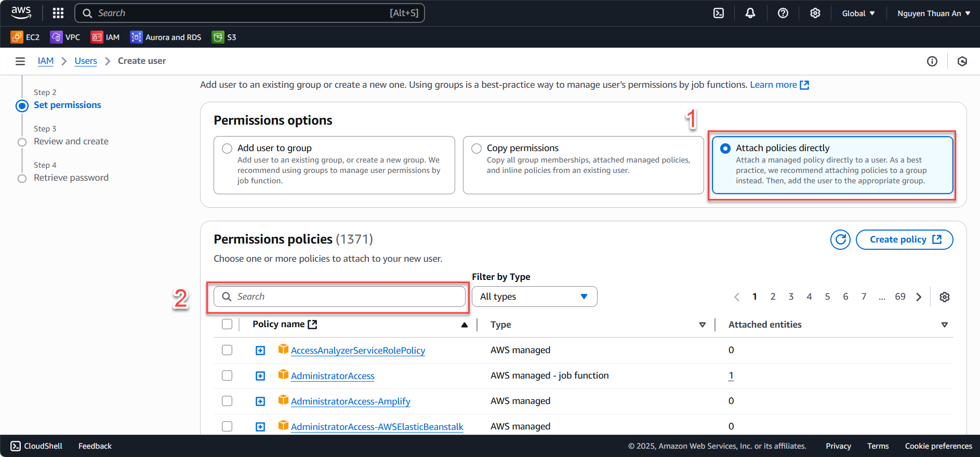Toggle the side navigation hamburger menu
This screenshot has width=980, height=457.
pos(20,61)
